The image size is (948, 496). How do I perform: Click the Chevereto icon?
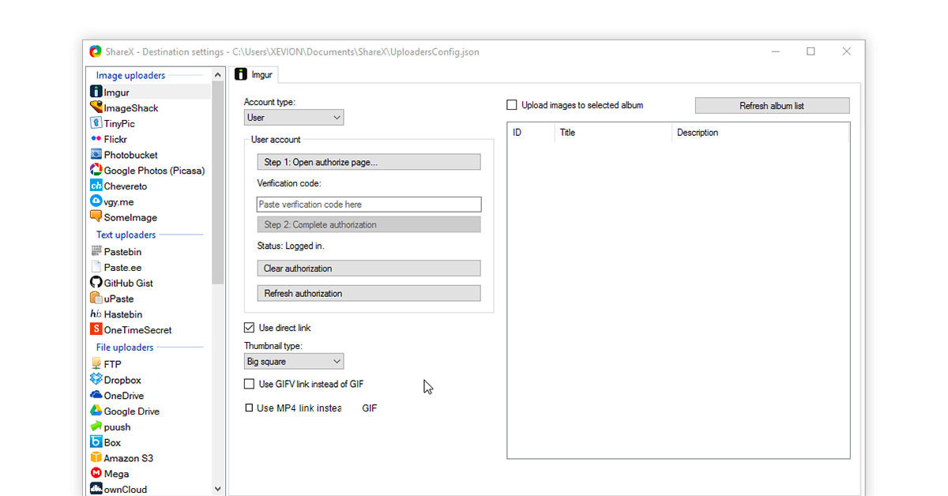coord(96,186)
